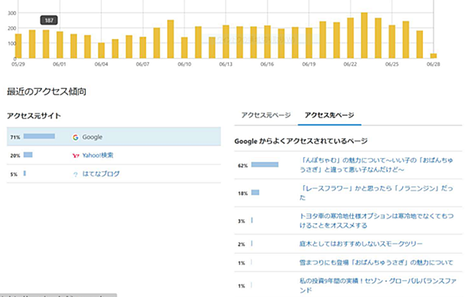The width and height of the screenshot is (466, 297).
Task: Click the Google logo icon
Action: [x=76, y=137]
